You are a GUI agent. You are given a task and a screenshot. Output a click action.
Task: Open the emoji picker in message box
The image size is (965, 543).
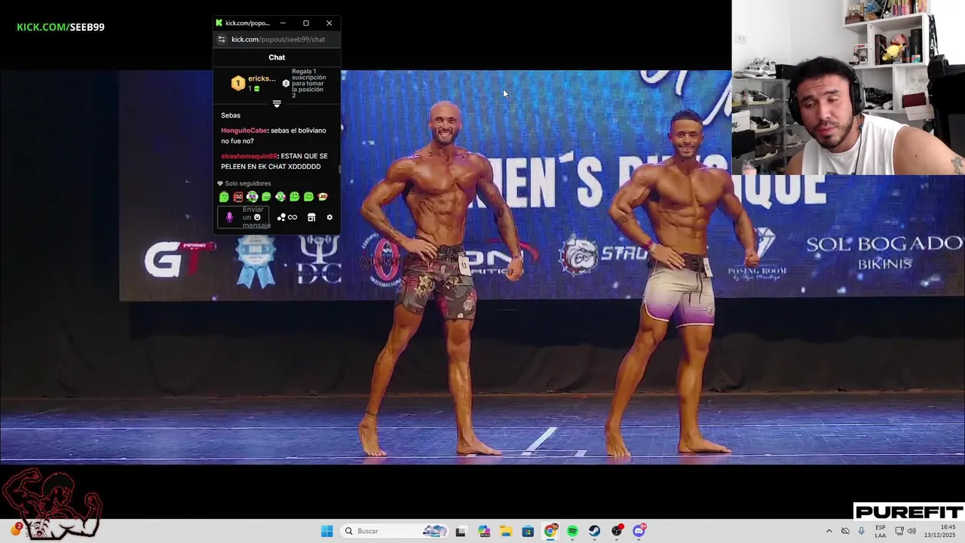coord(257,217)
